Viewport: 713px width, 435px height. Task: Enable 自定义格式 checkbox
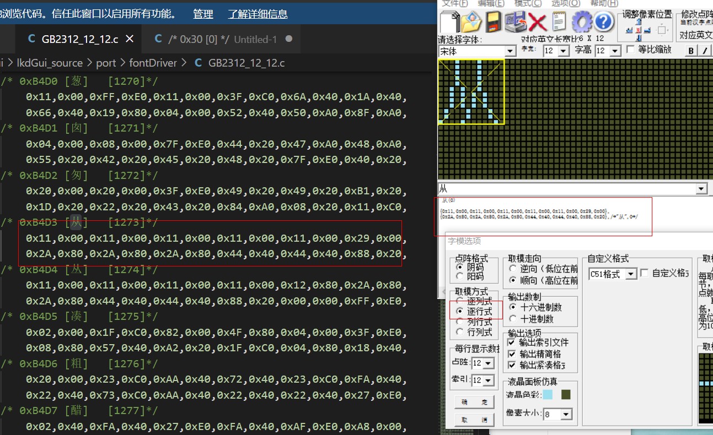644,273
